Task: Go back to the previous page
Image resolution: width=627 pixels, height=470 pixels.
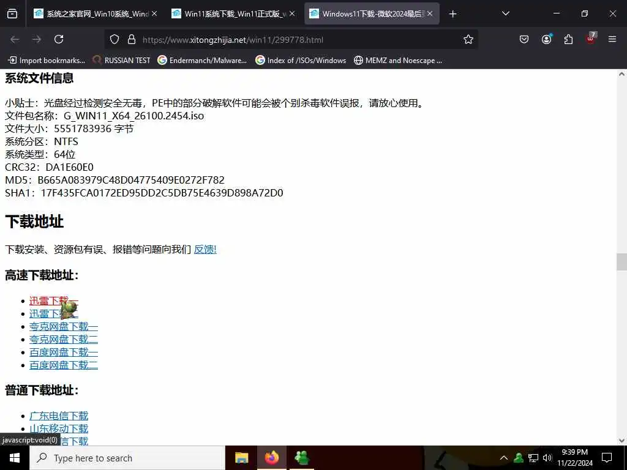Action: pyautogui.click(x=15, y=39)
